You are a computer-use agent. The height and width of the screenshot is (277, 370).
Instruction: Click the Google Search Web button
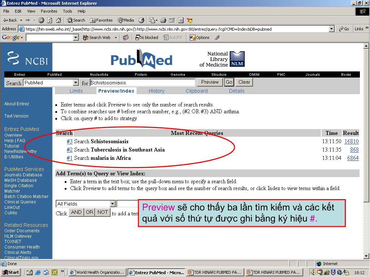click(97, 38)
